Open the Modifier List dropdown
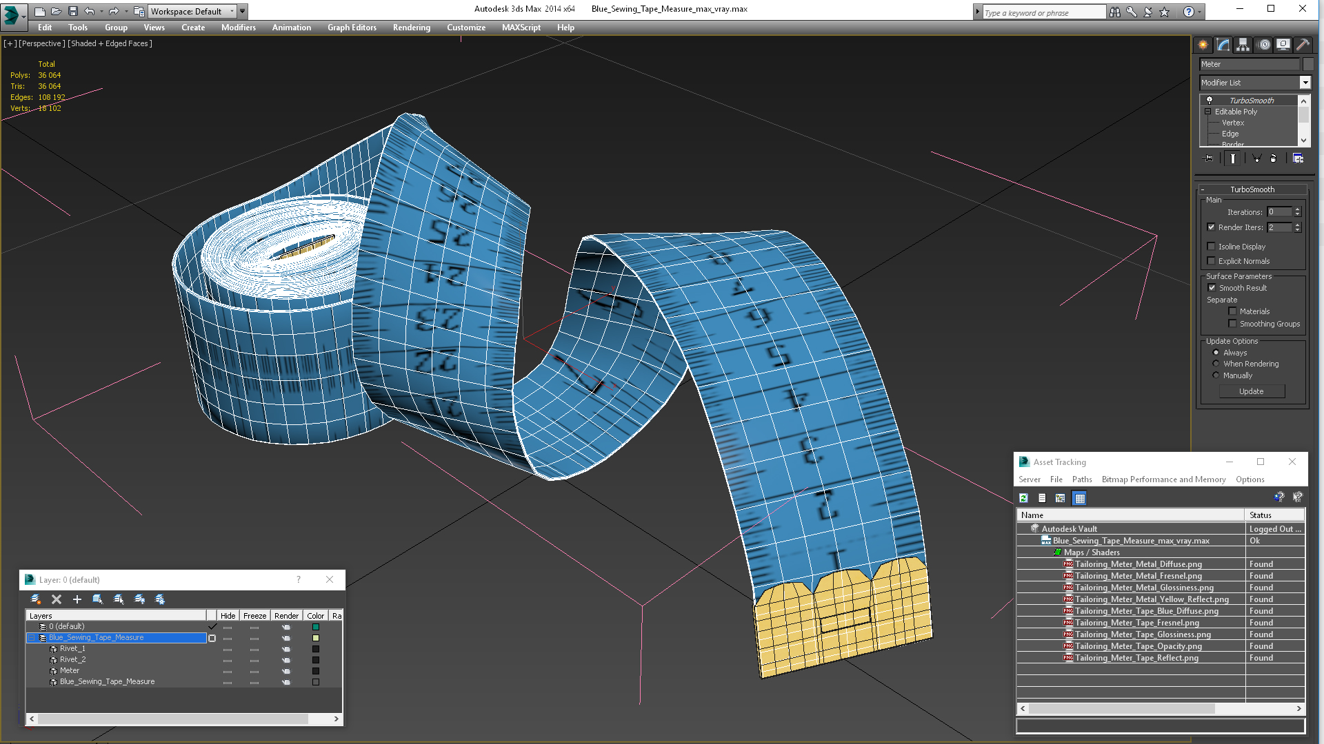This screenshot has height=744, width=1324. 1305,83
